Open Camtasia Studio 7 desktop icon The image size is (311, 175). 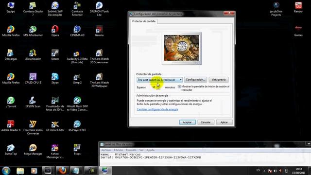33,9
